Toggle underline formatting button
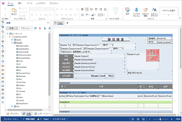Screen dimensions: 182x122 (x=41, y=15)
